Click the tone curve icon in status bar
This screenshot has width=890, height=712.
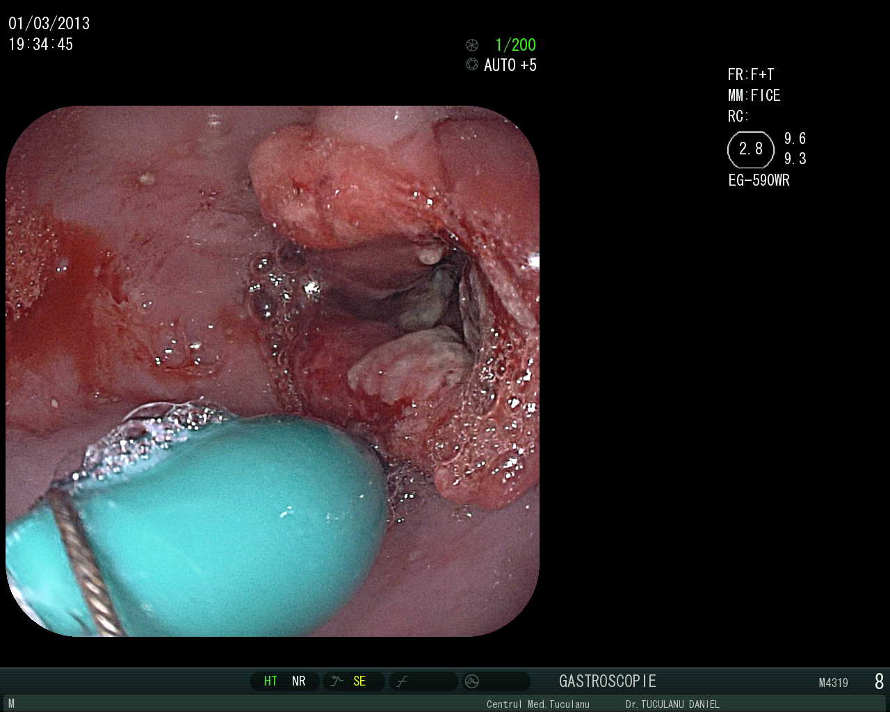pyautogui.click(x=402, y=681)
